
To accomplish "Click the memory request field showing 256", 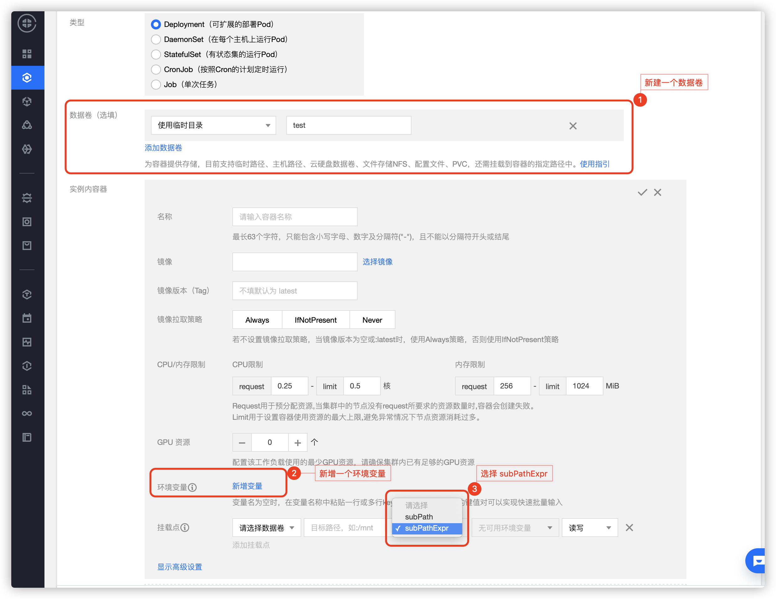I will pos(512,386).
